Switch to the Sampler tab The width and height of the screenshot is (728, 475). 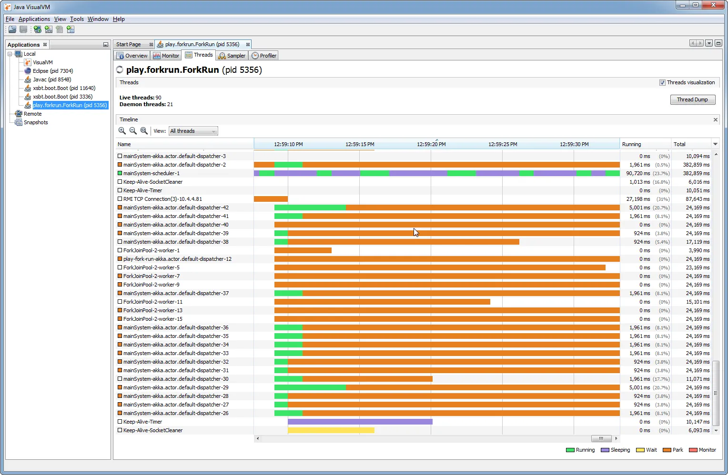point(232,56)
